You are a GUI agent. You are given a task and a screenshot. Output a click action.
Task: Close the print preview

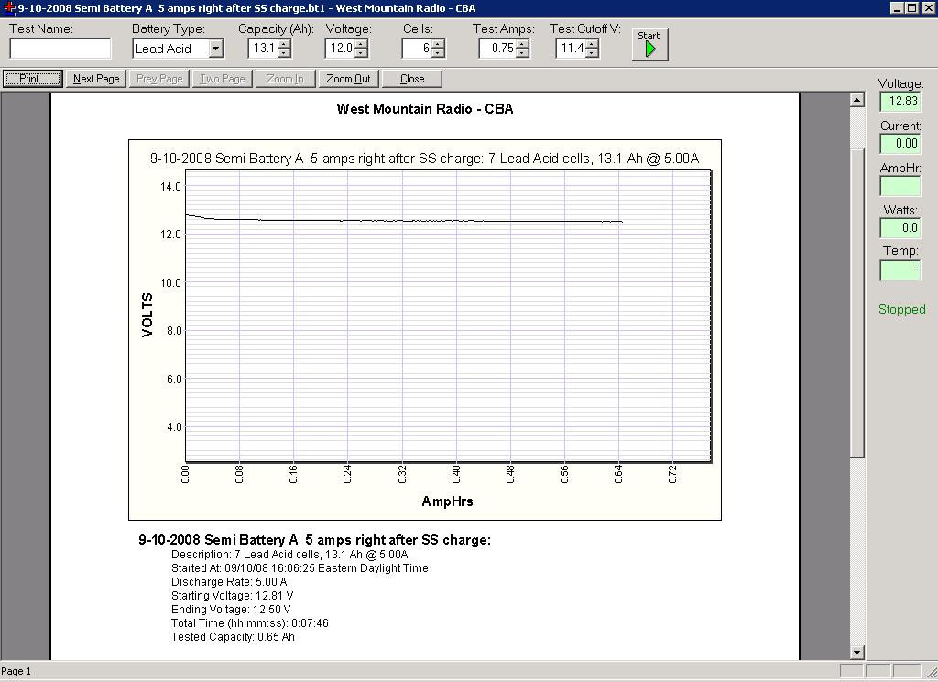pos(412,79)
